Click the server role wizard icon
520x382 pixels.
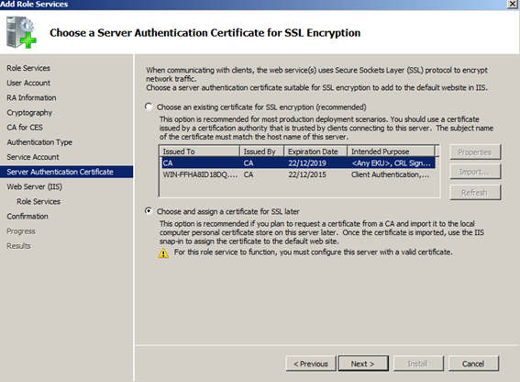21,32
